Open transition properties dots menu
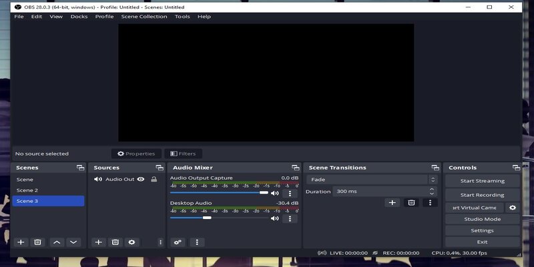Image resolution: width=534 pixels, height=267 pixels. pos(430,203)
